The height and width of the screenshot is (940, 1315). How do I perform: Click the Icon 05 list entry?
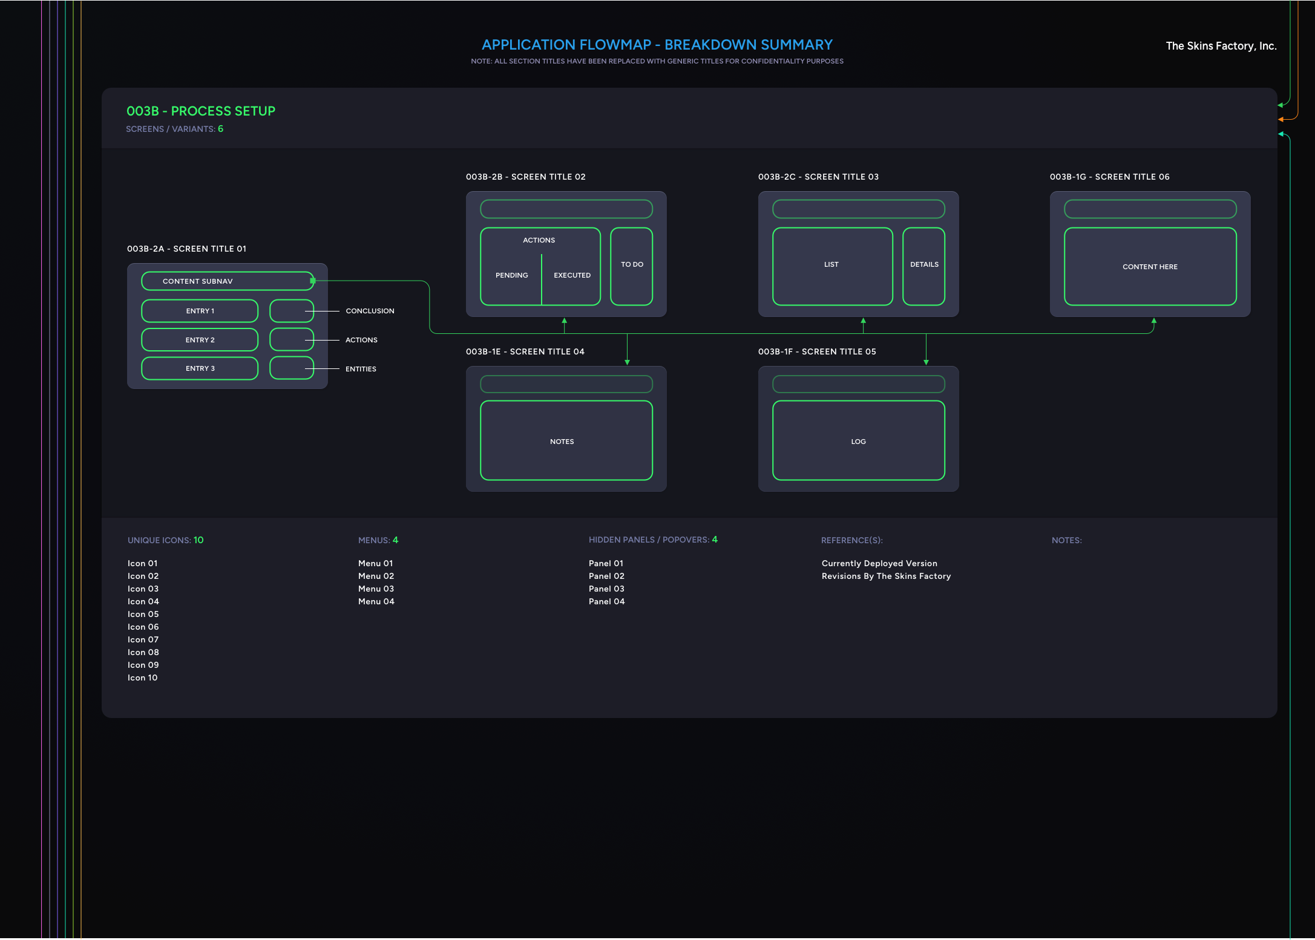click(143, 614)
